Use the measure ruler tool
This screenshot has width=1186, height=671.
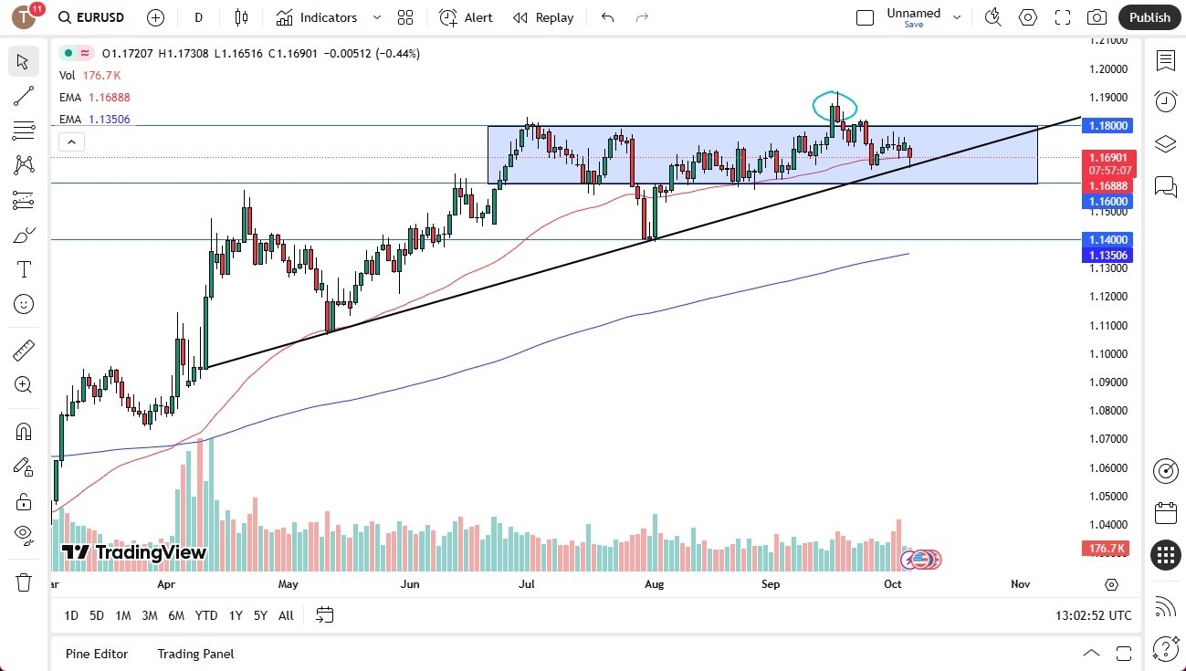click(24, 350)
